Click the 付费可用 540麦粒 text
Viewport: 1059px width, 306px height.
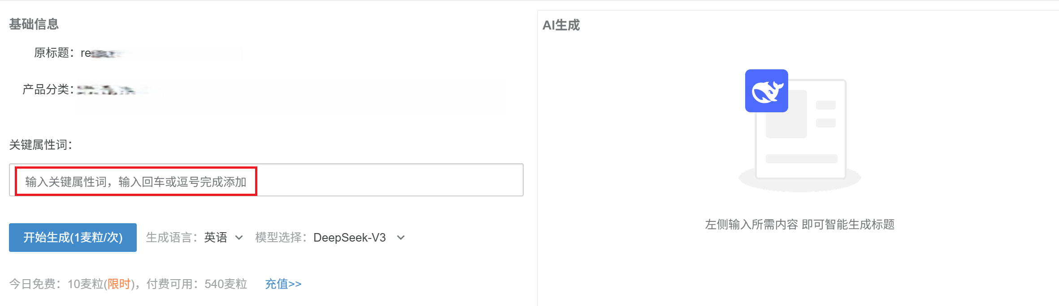[x=197, y=284]
